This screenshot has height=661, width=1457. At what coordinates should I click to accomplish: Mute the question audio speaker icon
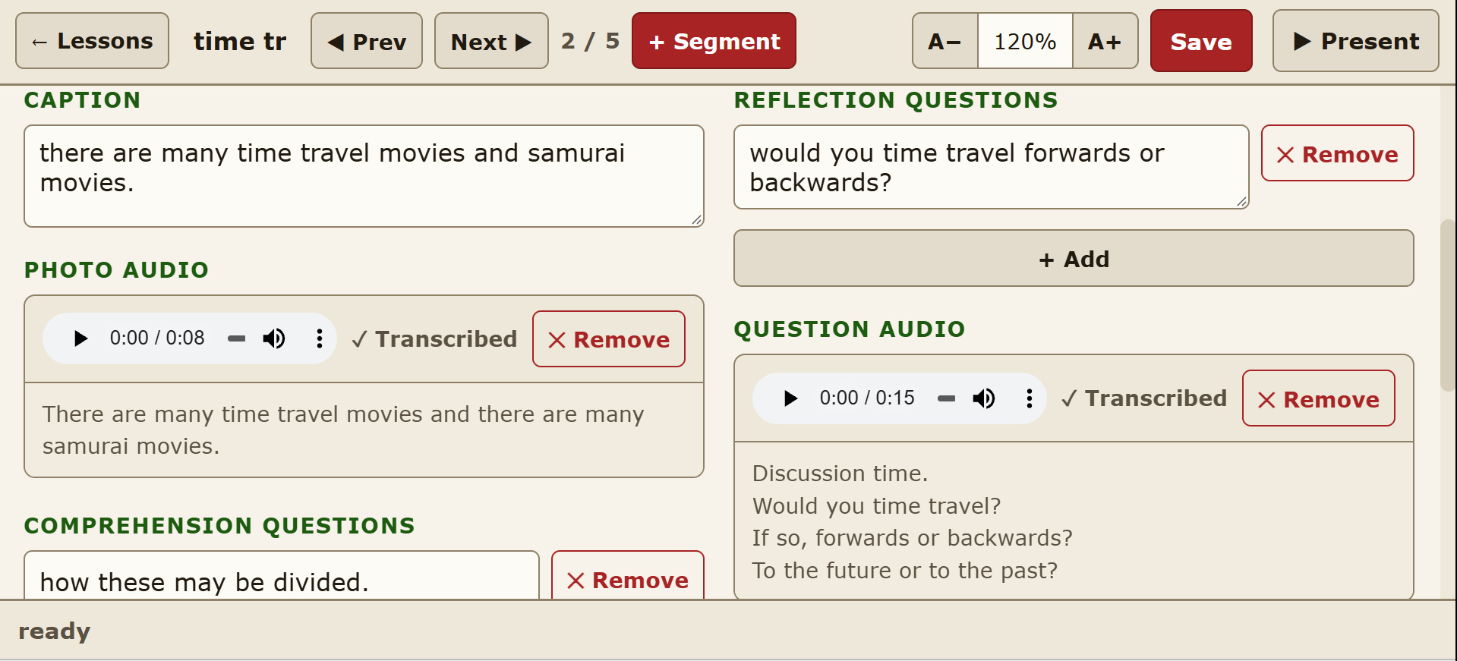pos(984,398)
